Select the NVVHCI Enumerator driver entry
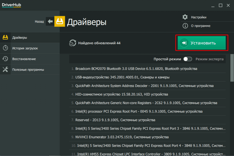 (122, 137)
